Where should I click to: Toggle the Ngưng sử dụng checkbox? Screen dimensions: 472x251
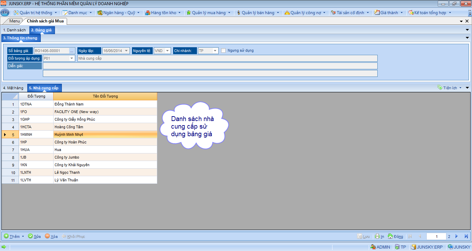point(224,51)
